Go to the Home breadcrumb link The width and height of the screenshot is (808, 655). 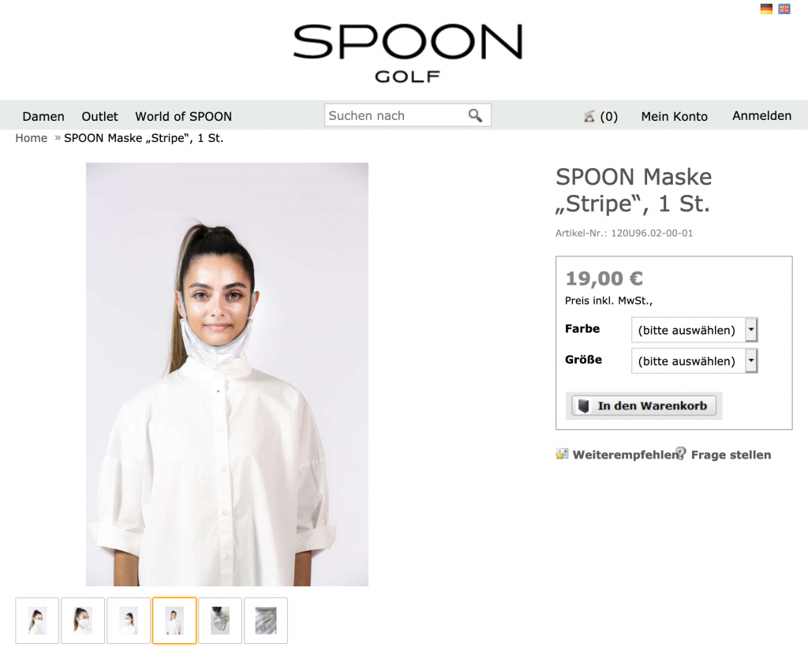coord(31,138)
